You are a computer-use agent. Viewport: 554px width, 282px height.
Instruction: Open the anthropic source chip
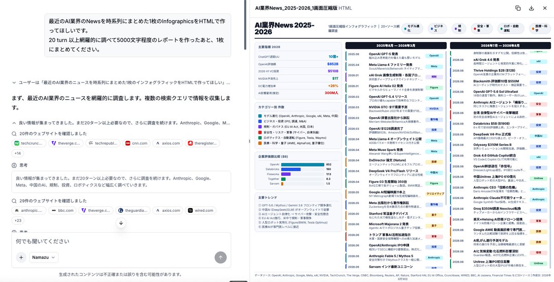pos(29,210)
